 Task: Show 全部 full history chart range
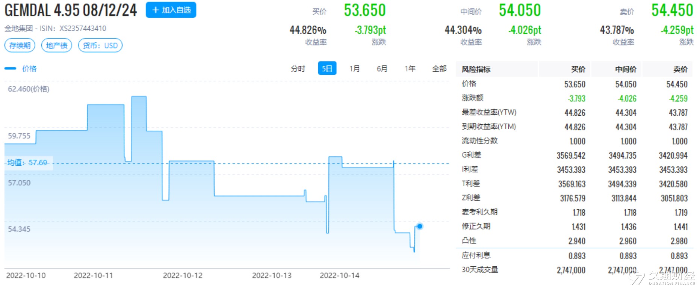(x=439, y=69)
